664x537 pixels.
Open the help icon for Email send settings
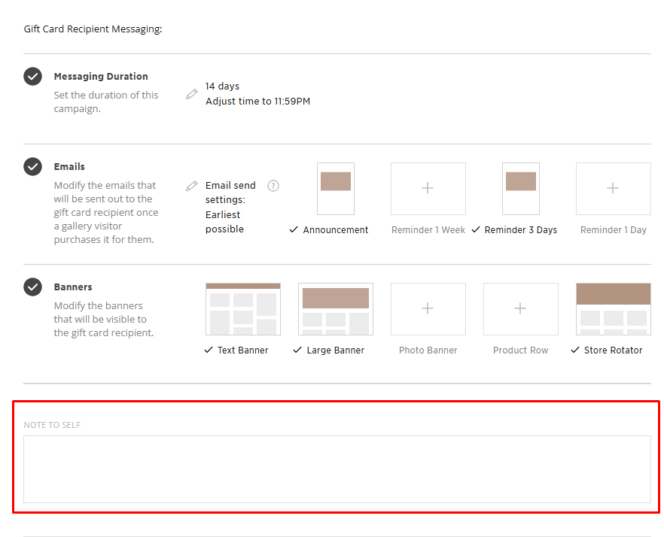[x=273, y=186]
